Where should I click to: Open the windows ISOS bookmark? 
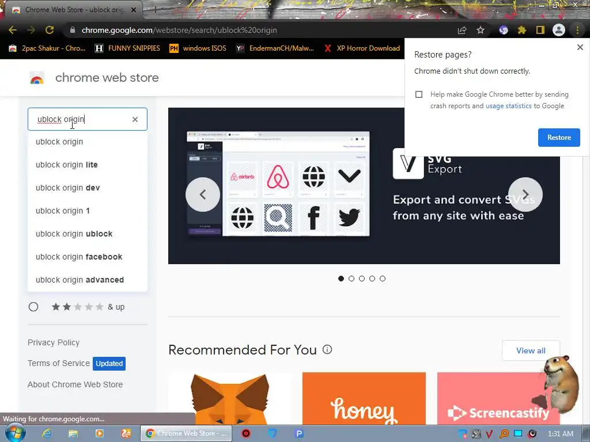(198, 48)
